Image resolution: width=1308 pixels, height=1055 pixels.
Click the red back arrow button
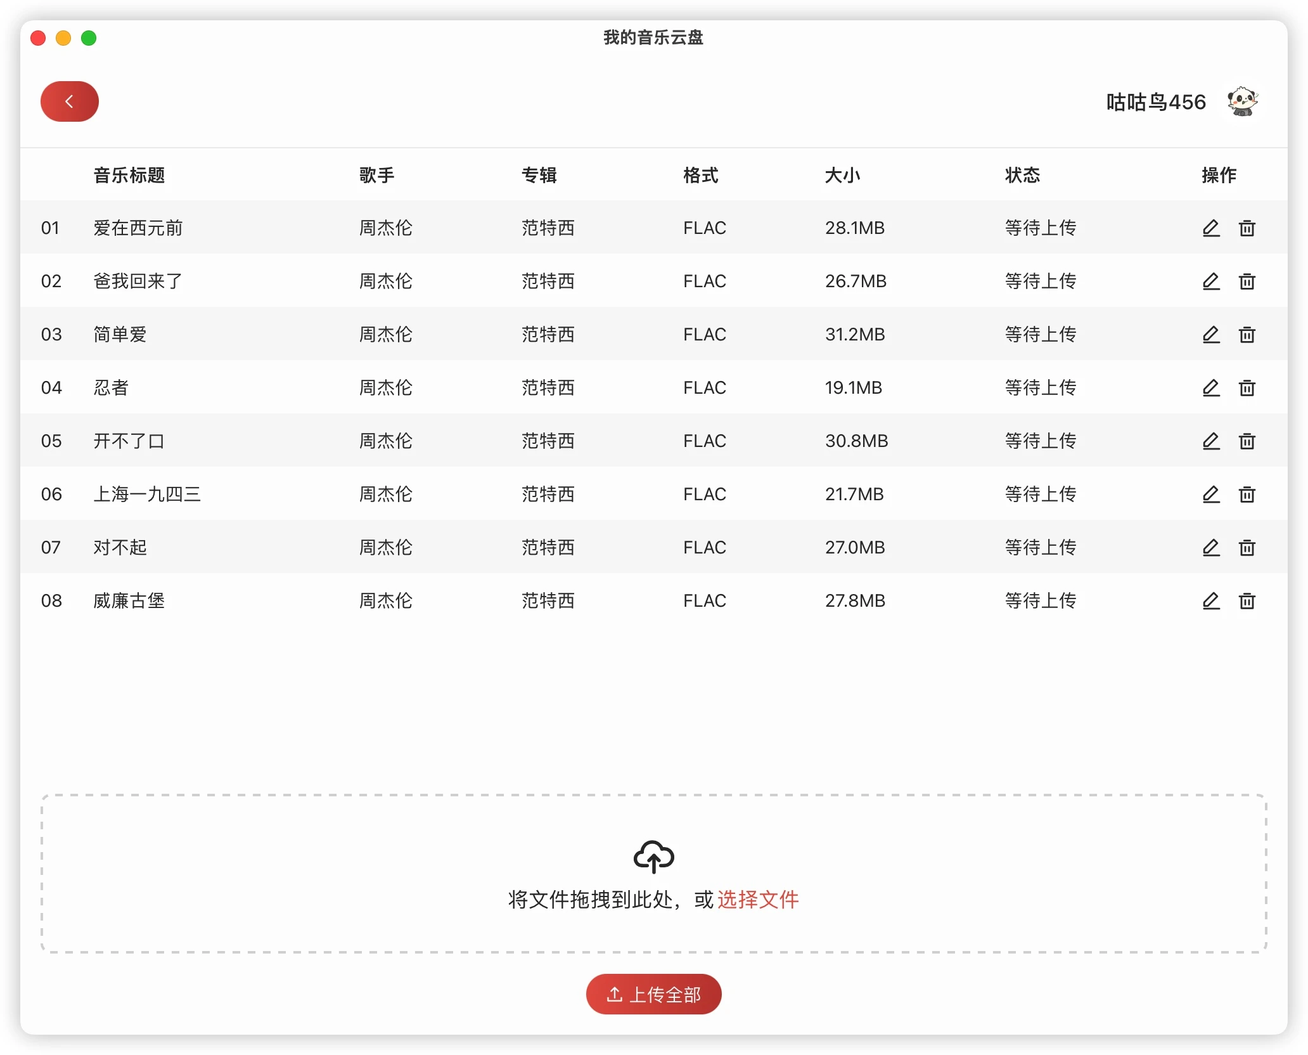coord(70,101)
